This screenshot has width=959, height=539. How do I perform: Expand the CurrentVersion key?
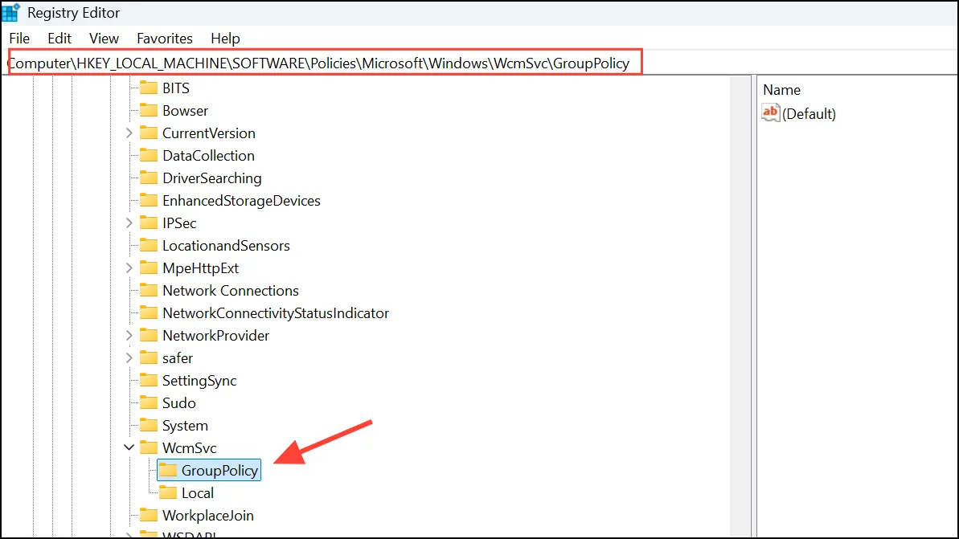129,133
